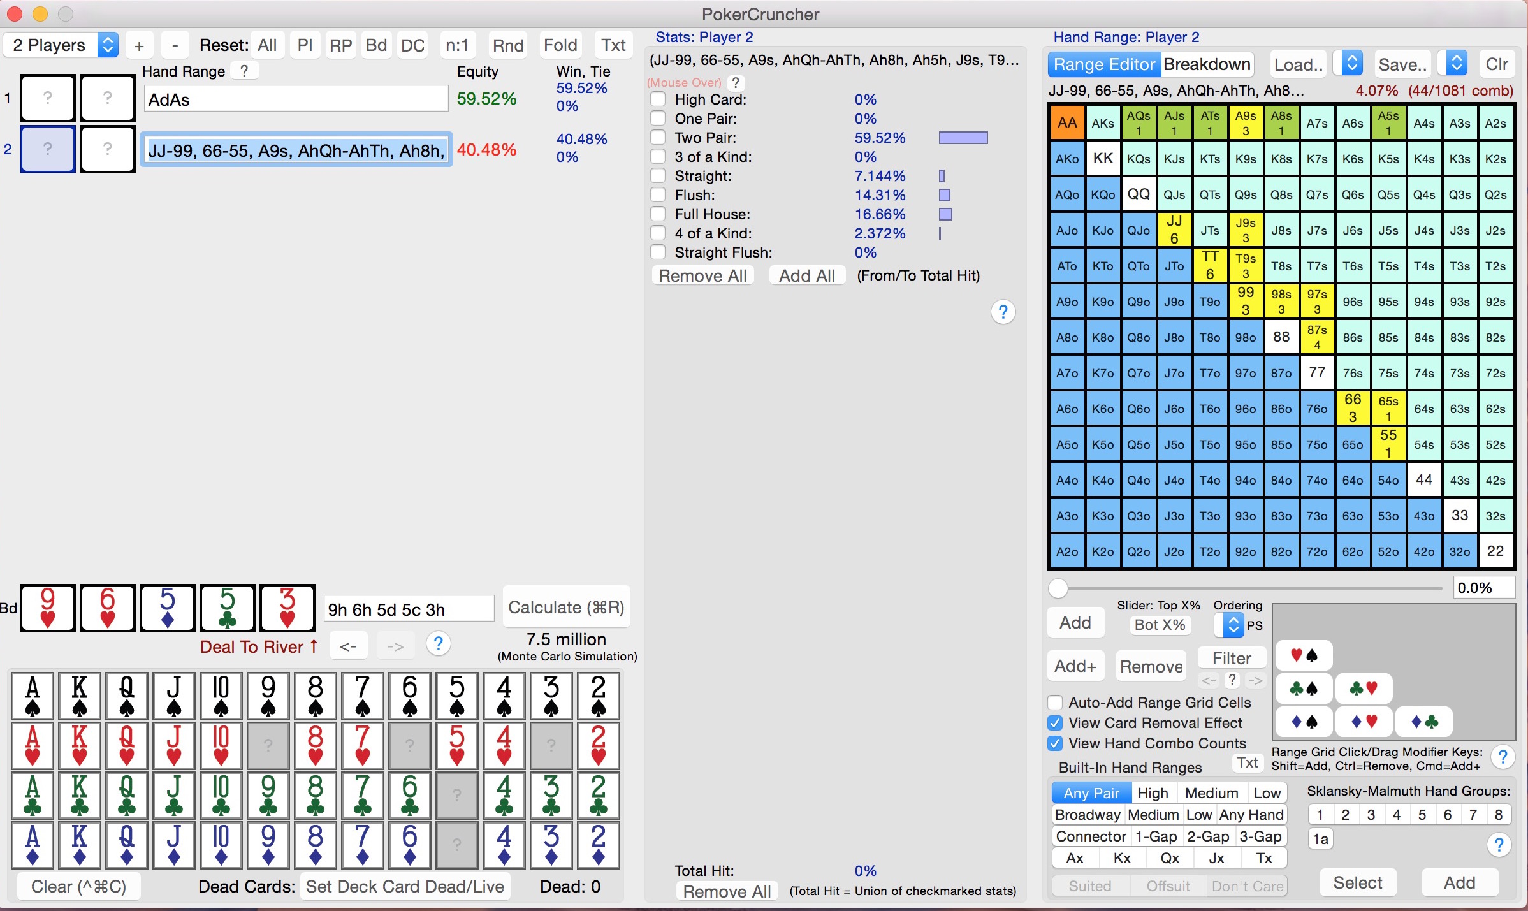Select the 5 of diamonds board card
The image size is (1528, 911).
pos(168,608)
